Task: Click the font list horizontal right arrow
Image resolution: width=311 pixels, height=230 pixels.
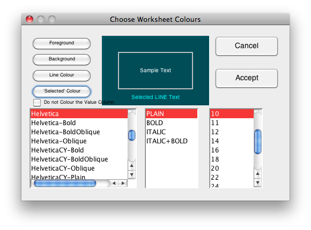Action: [x=123, y=183]
